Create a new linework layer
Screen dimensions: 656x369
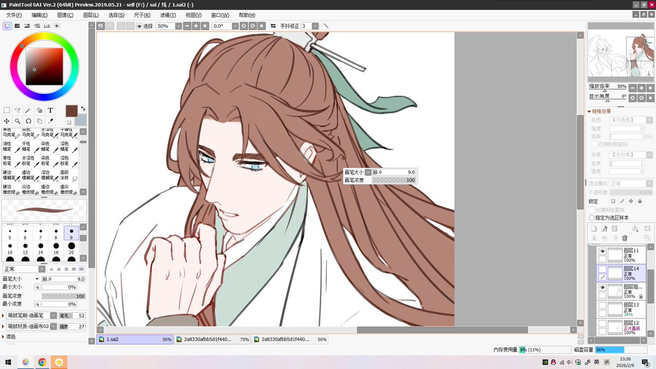pos(605,229)
